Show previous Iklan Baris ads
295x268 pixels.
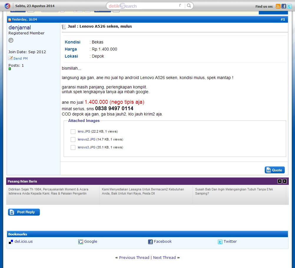pos(280,181)
